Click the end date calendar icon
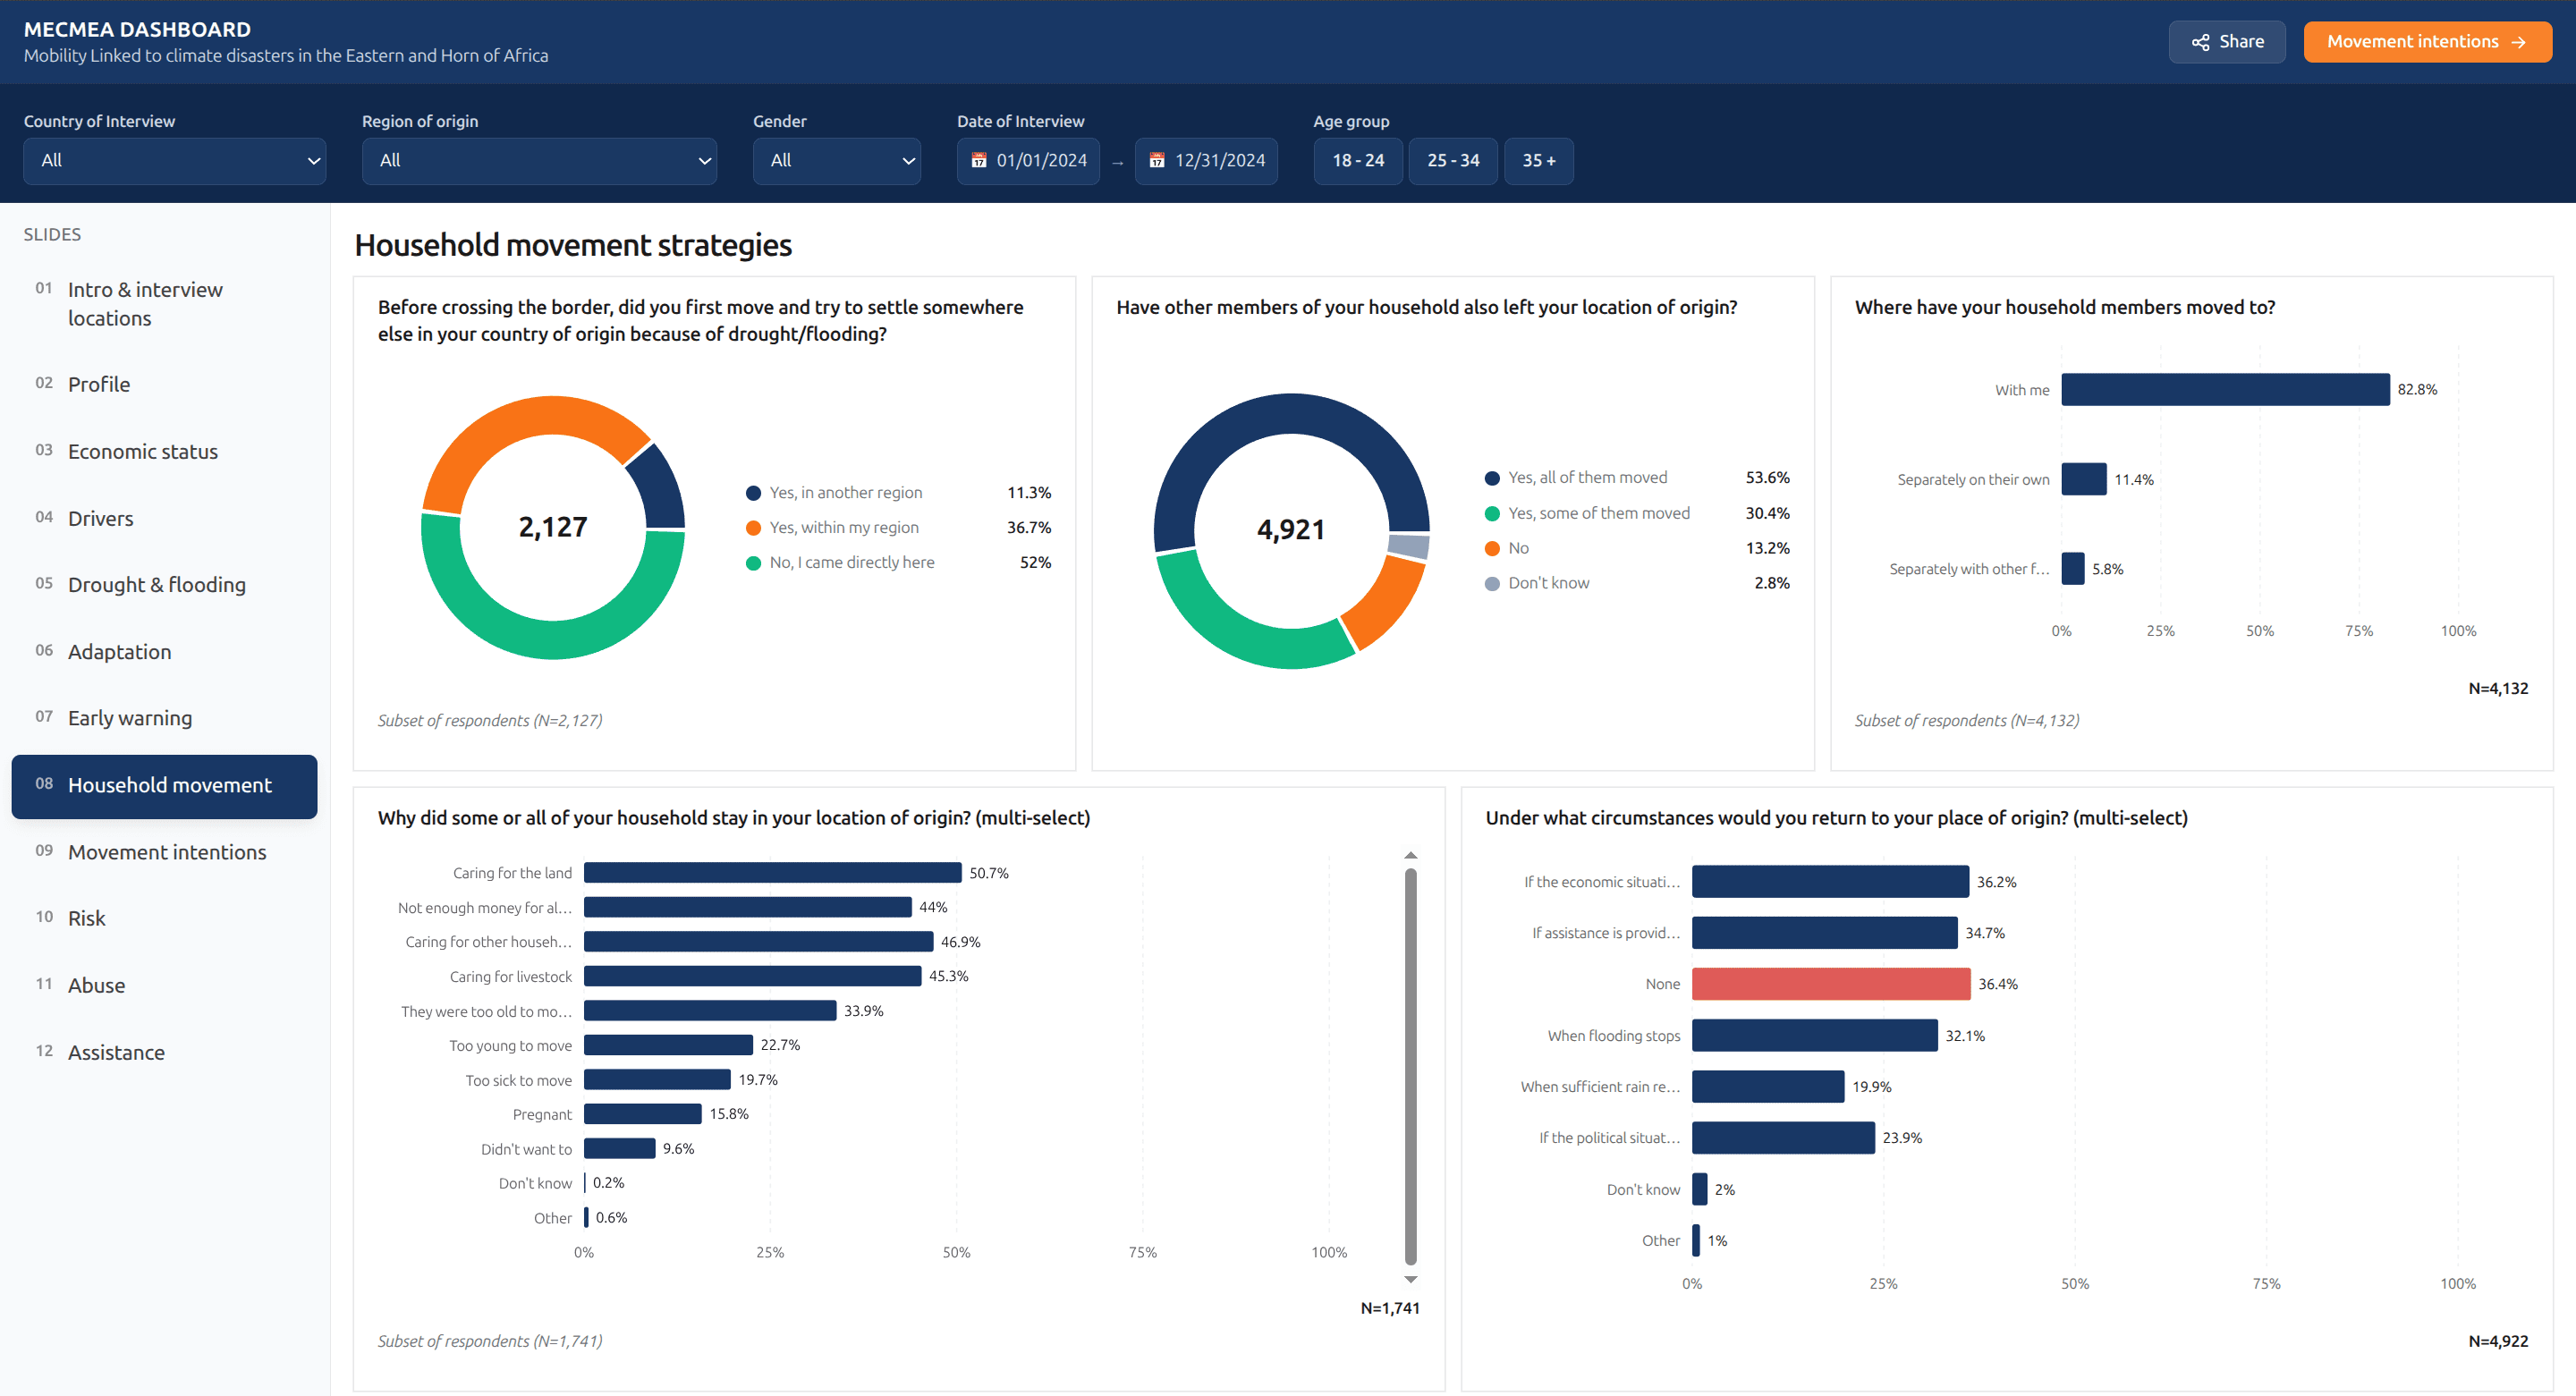The height and width of the screenshot is (1396, 2576). 1156,161
